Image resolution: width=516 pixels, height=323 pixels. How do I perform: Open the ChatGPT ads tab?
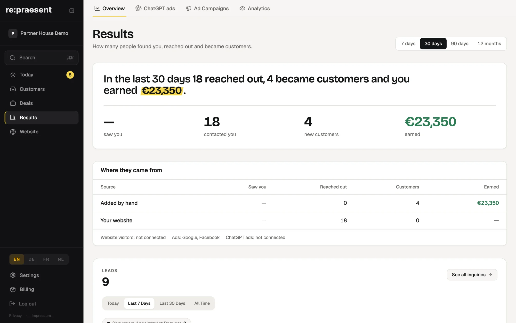(155, 9)
